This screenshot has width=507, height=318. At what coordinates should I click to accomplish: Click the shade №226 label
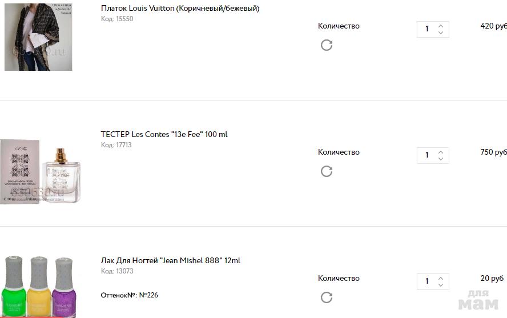[x=130, y=295]
